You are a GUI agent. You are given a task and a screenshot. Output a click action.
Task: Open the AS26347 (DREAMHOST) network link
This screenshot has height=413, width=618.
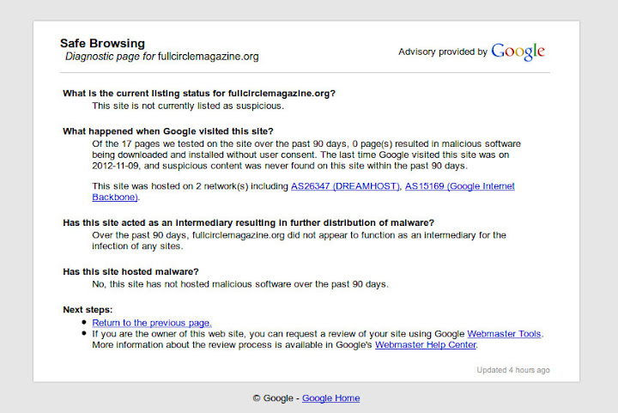tap(345, 186)
